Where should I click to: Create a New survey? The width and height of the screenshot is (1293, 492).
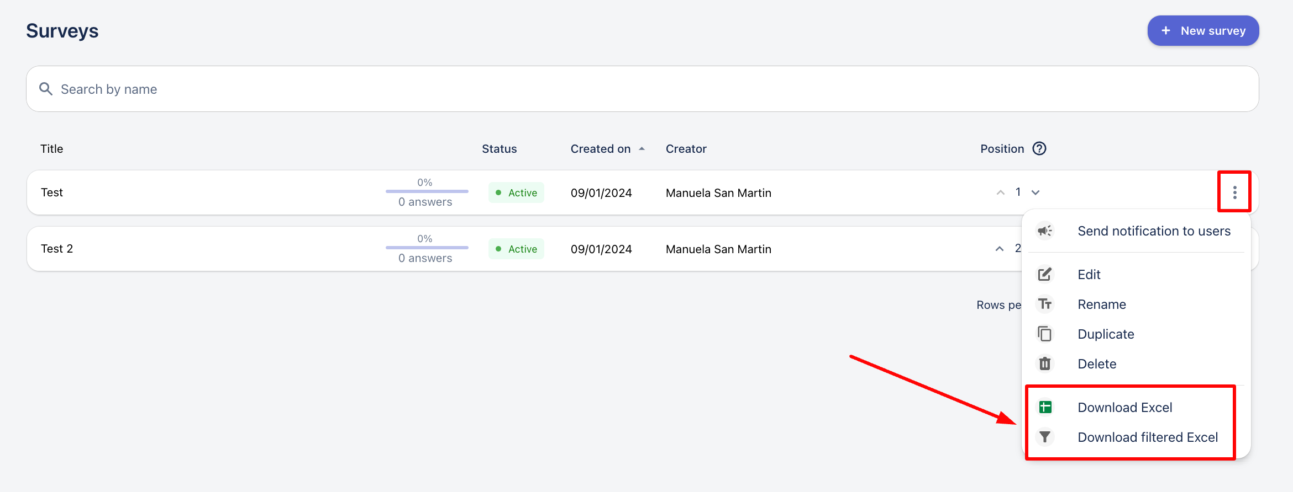coord(1203,31)
